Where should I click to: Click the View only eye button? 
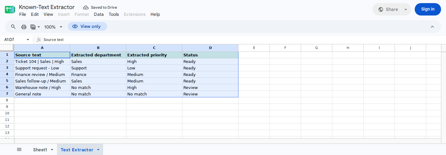[x=87, y=26]
